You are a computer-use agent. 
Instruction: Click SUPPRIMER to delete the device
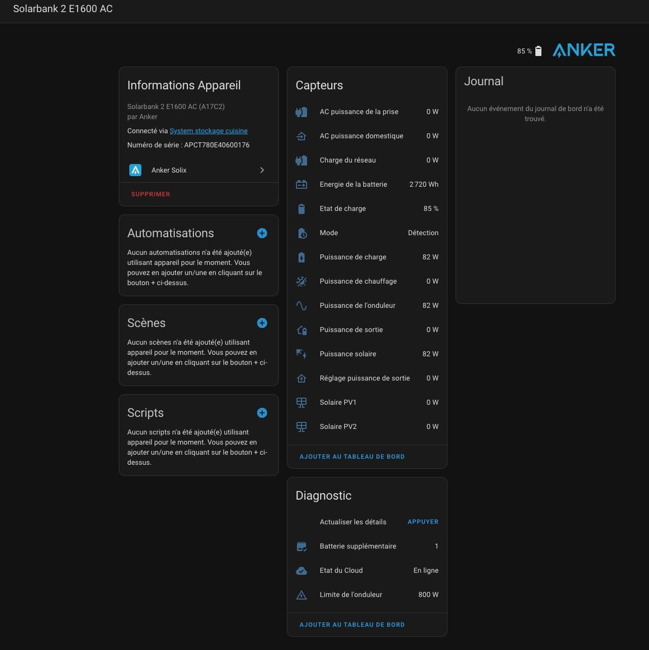coord(151,194)
